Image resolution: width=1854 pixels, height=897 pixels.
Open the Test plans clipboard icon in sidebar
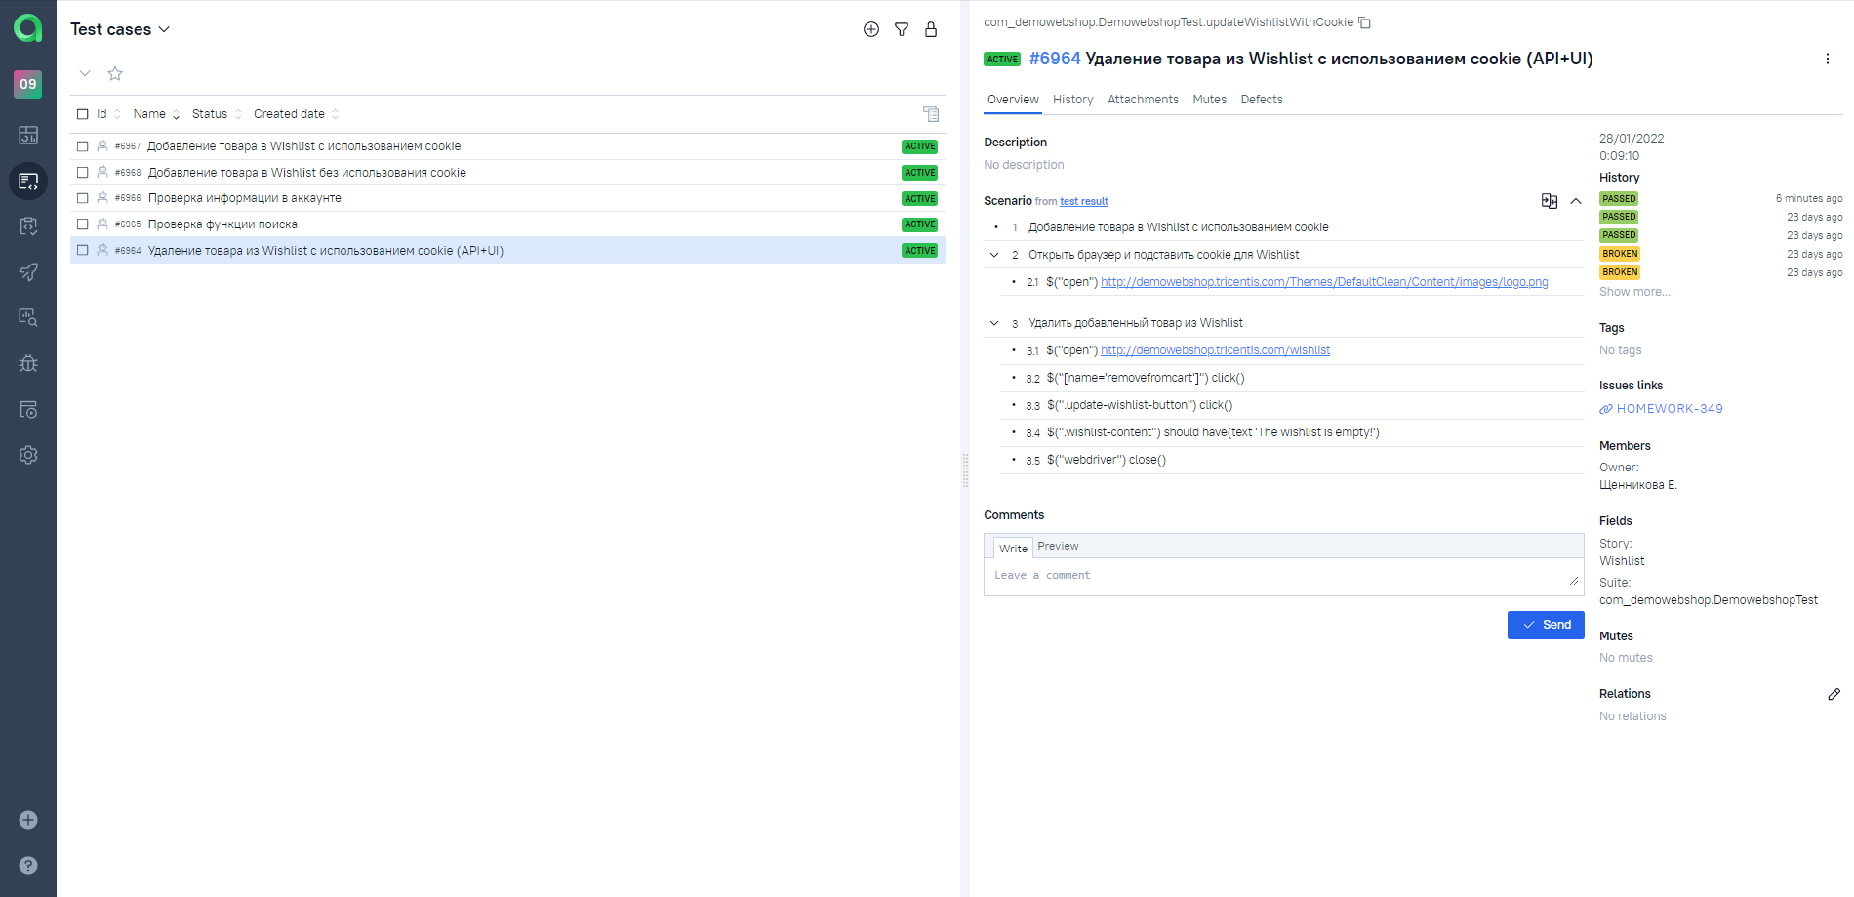point(28,225)
